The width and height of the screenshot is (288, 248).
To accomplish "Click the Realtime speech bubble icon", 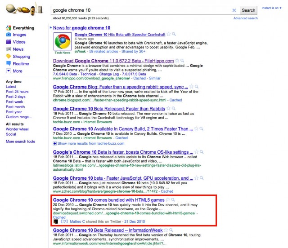I will pos(9,63).
